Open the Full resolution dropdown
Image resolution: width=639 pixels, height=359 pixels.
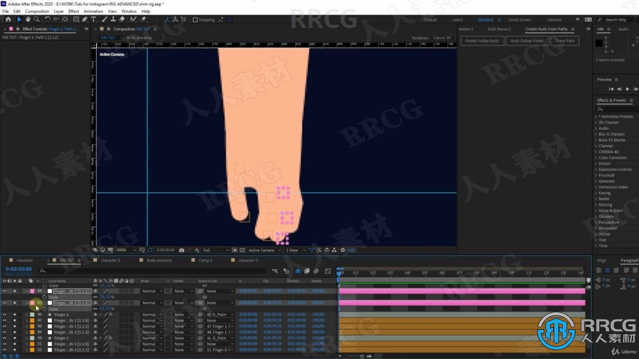point(216,250)
